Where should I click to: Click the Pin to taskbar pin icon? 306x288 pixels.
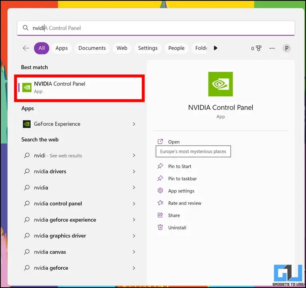tap(160, 178)
